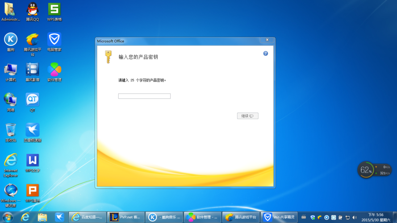Switch to PVP.net client taskbar window
The height and width of the screenshot is (223, 397).
(x=125, y=217)
